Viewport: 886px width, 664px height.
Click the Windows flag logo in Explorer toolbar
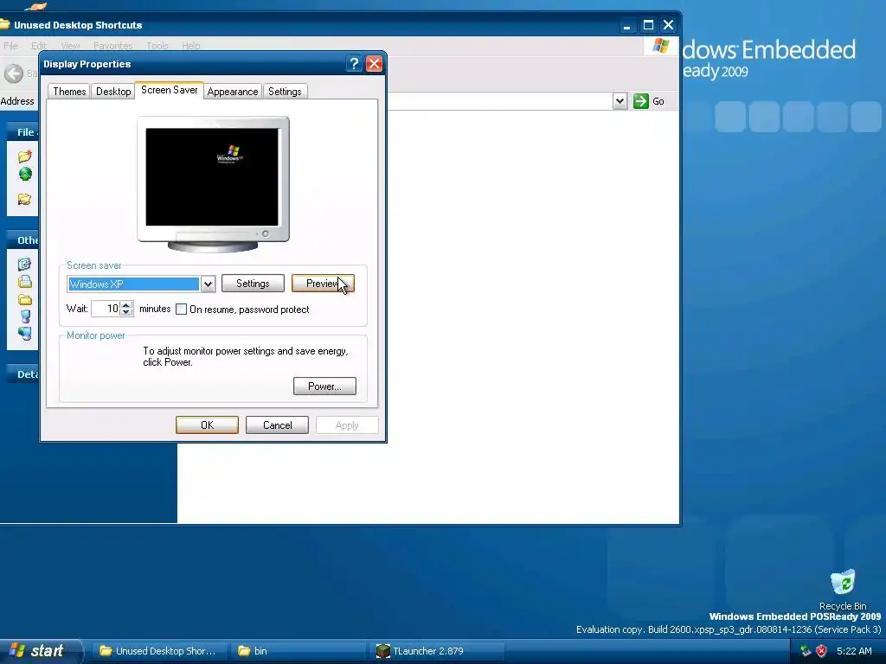click(x=660, y=46)
